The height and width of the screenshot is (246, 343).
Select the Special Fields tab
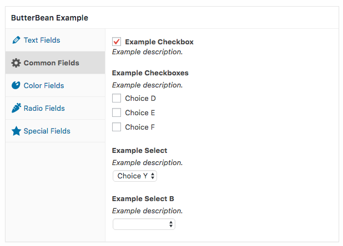pyautogui.click(x=55, y=131)
